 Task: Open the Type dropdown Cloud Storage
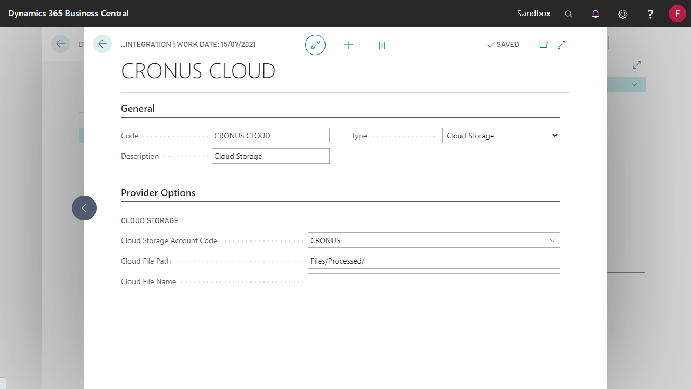point(501,136)
